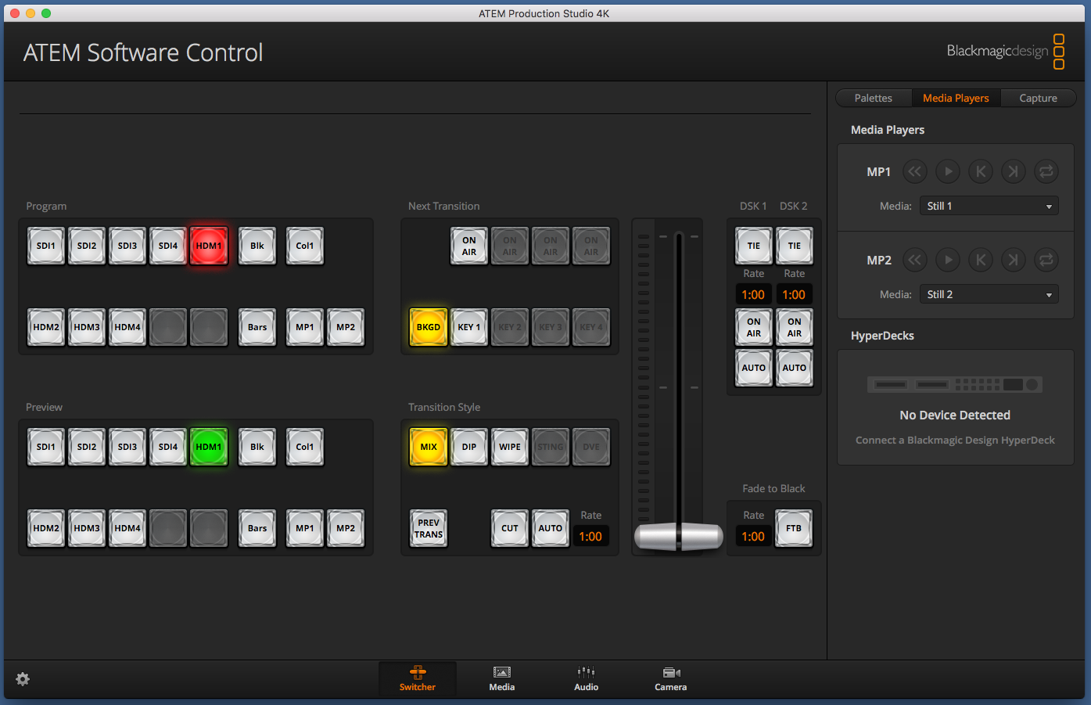This screenshot has width=1091, height=705.
Task: Toggle DSK 1 ON AIR button
Action: (754, 327)
